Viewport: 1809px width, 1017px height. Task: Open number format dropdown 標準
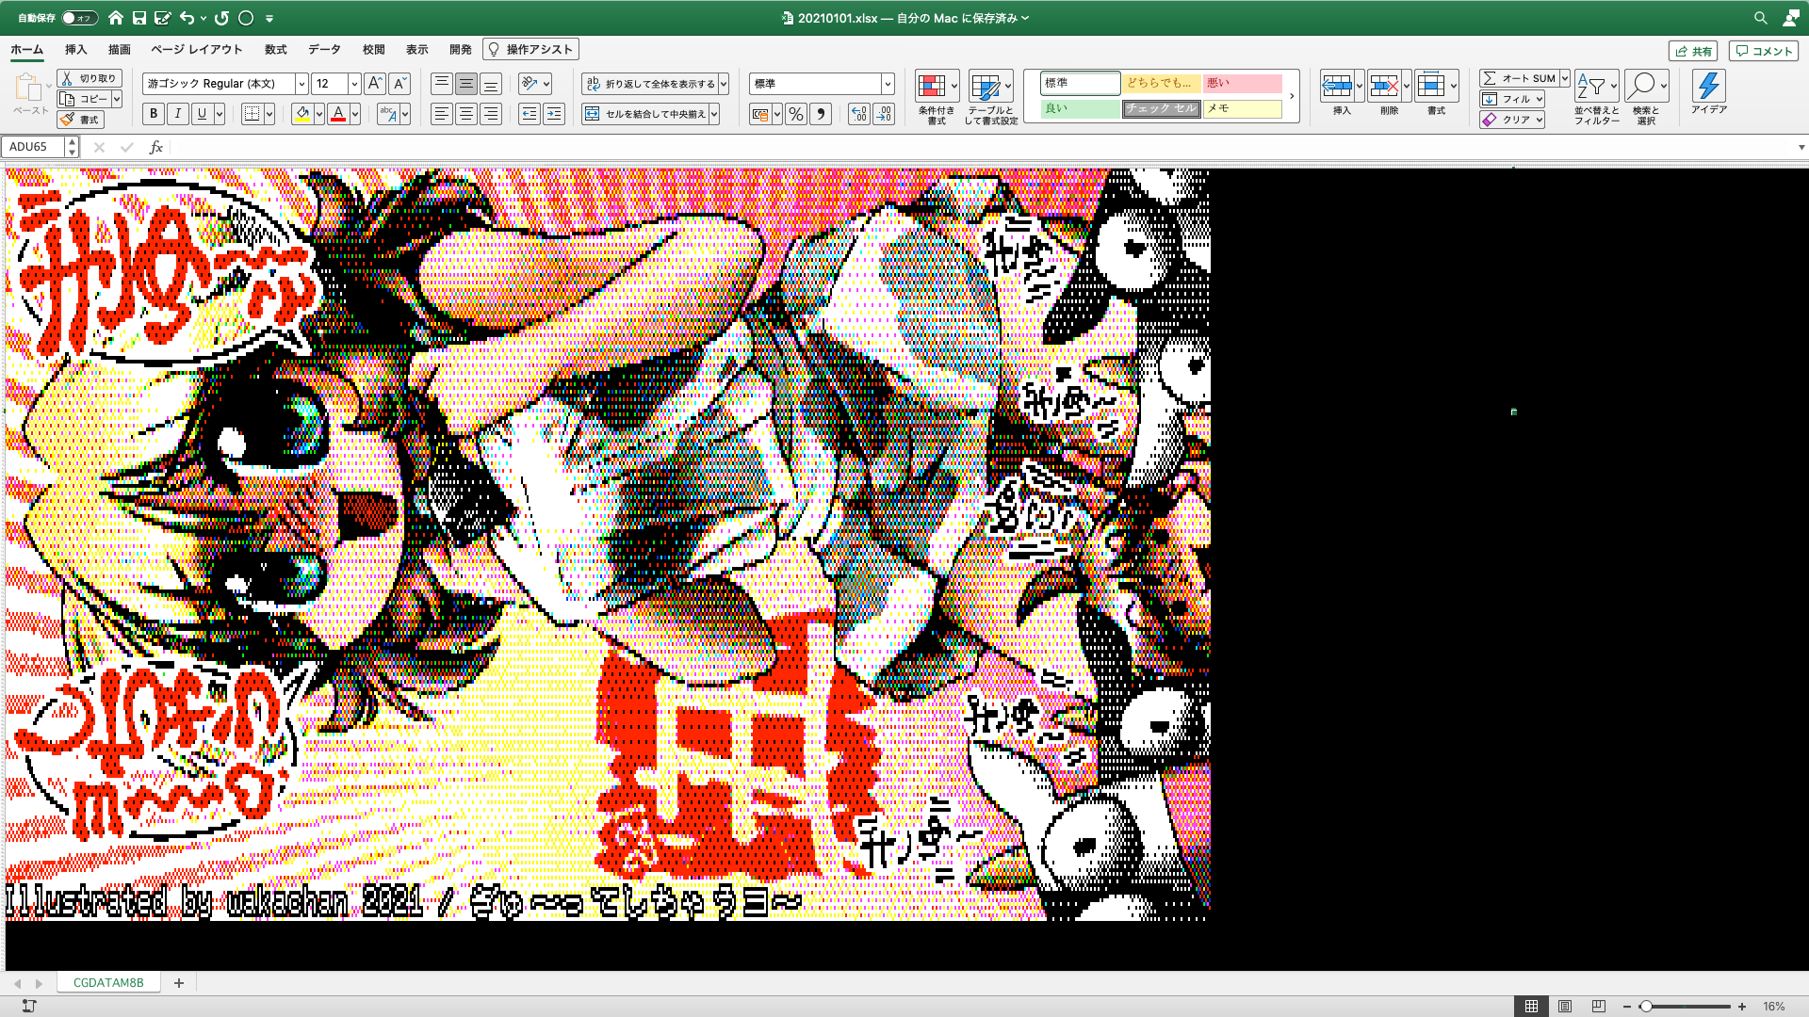[888, 84]
